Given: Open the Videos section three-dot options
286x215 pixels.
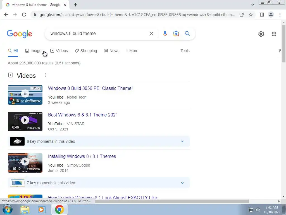Looking at the screenshot, I should click(x=46, y=75).
